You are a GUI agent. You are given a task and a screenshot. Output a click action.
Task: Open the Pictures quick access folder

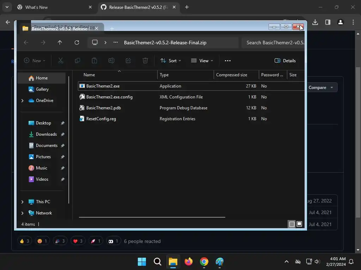point(43,157)
